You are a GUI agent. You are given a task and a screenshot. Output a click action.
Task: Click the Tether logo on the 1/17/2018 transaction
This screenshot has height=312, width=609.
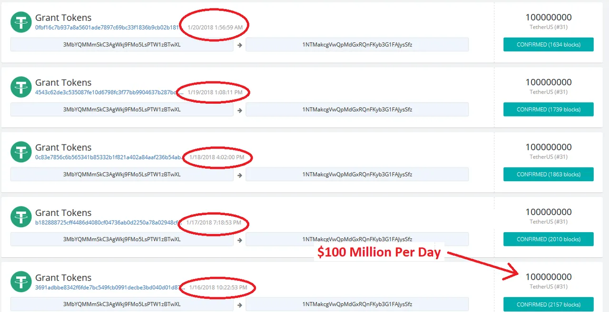(21, 217)
